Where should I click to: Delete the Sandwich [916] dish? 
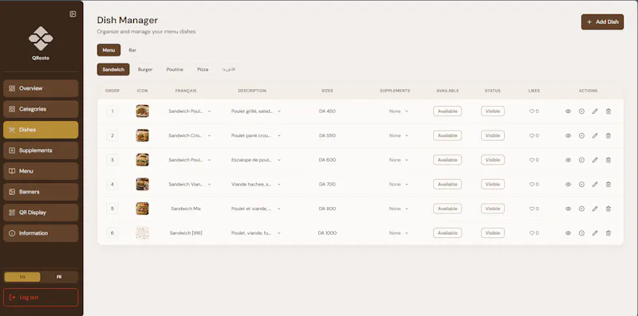tap(608, 233)
